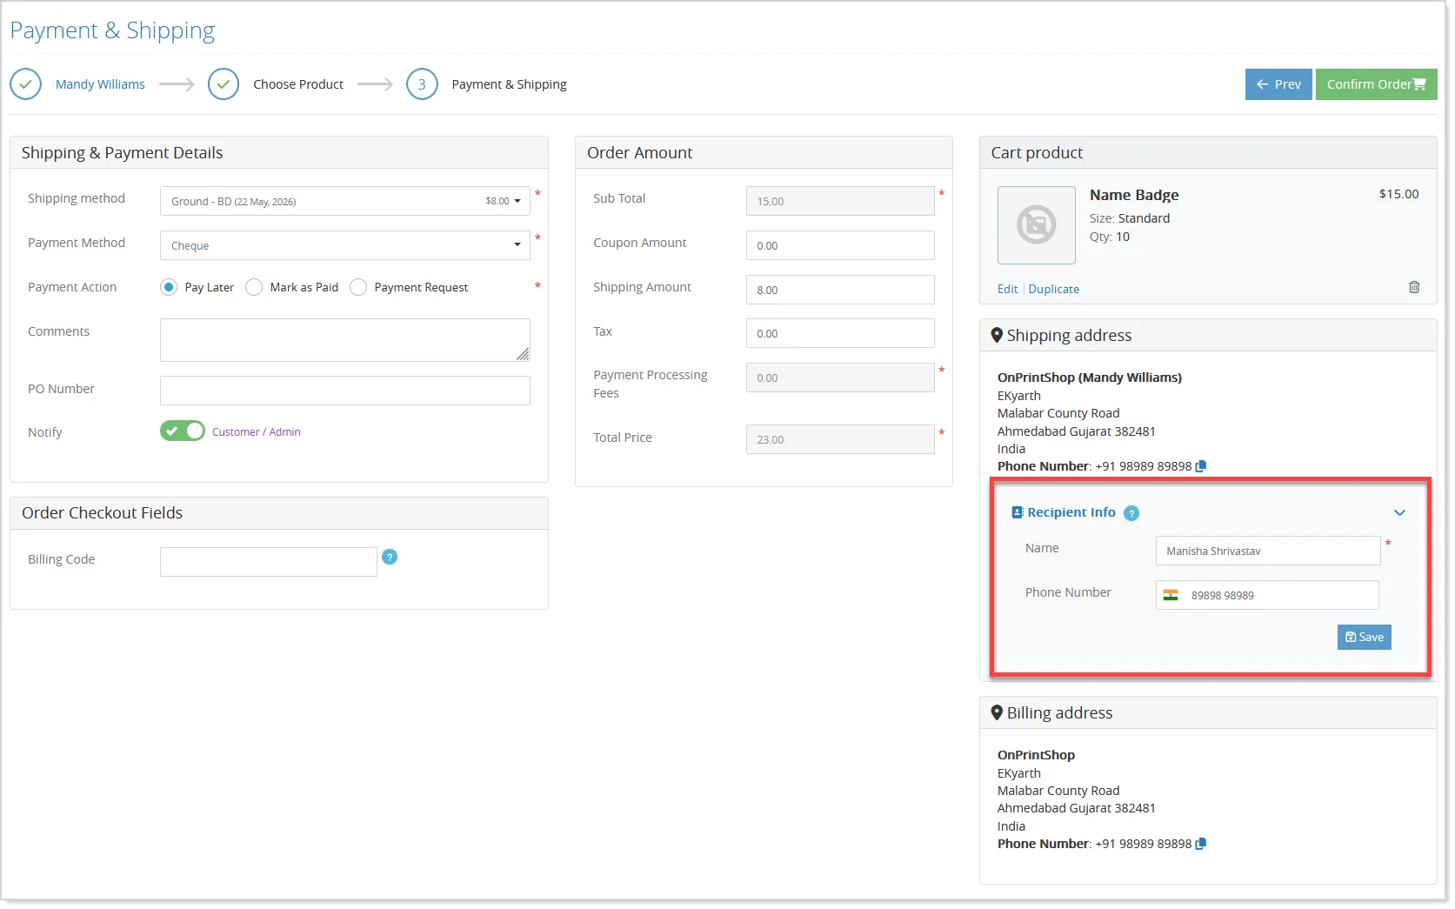1455x909 pixels.
Task: Click the Tax amount field
Action: pyautogui.click(x=840, y=333)
